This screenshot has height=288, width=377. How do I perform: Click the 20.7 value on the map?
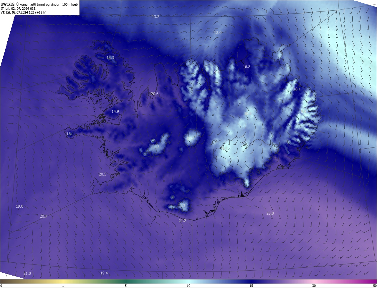[x=43, y=216]
